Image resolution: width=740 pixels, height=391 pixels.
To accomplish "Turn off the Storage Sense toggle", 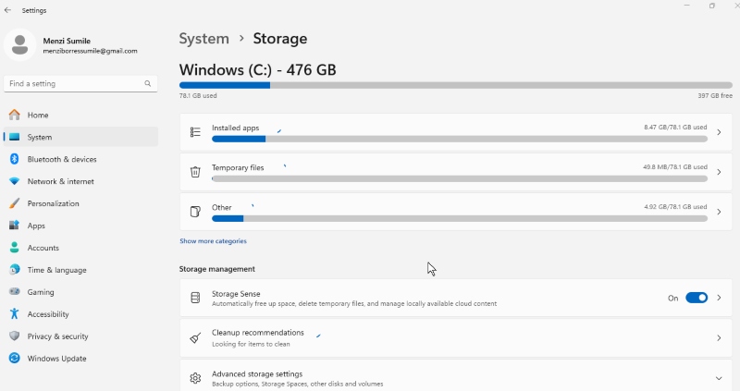I will 697,298.
